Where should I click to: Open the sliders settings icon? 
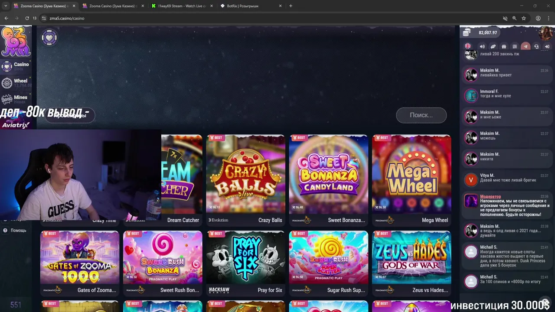coord(515,46)
